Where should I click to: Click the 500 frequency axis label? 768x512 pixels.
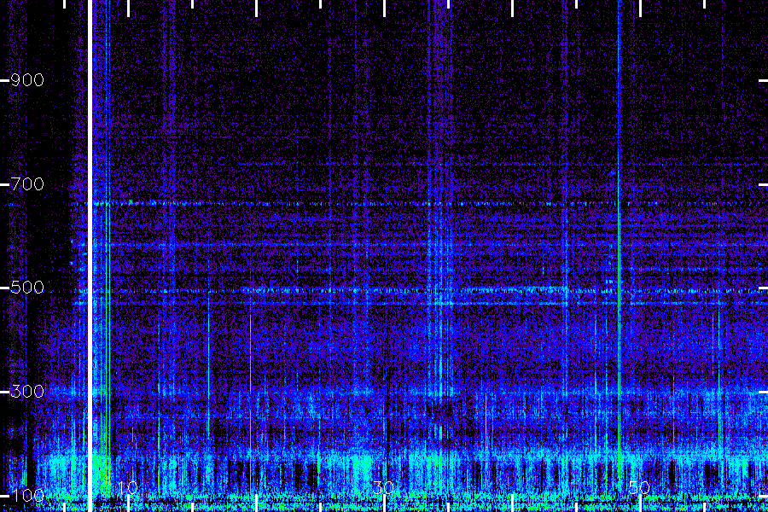(27, 287)
